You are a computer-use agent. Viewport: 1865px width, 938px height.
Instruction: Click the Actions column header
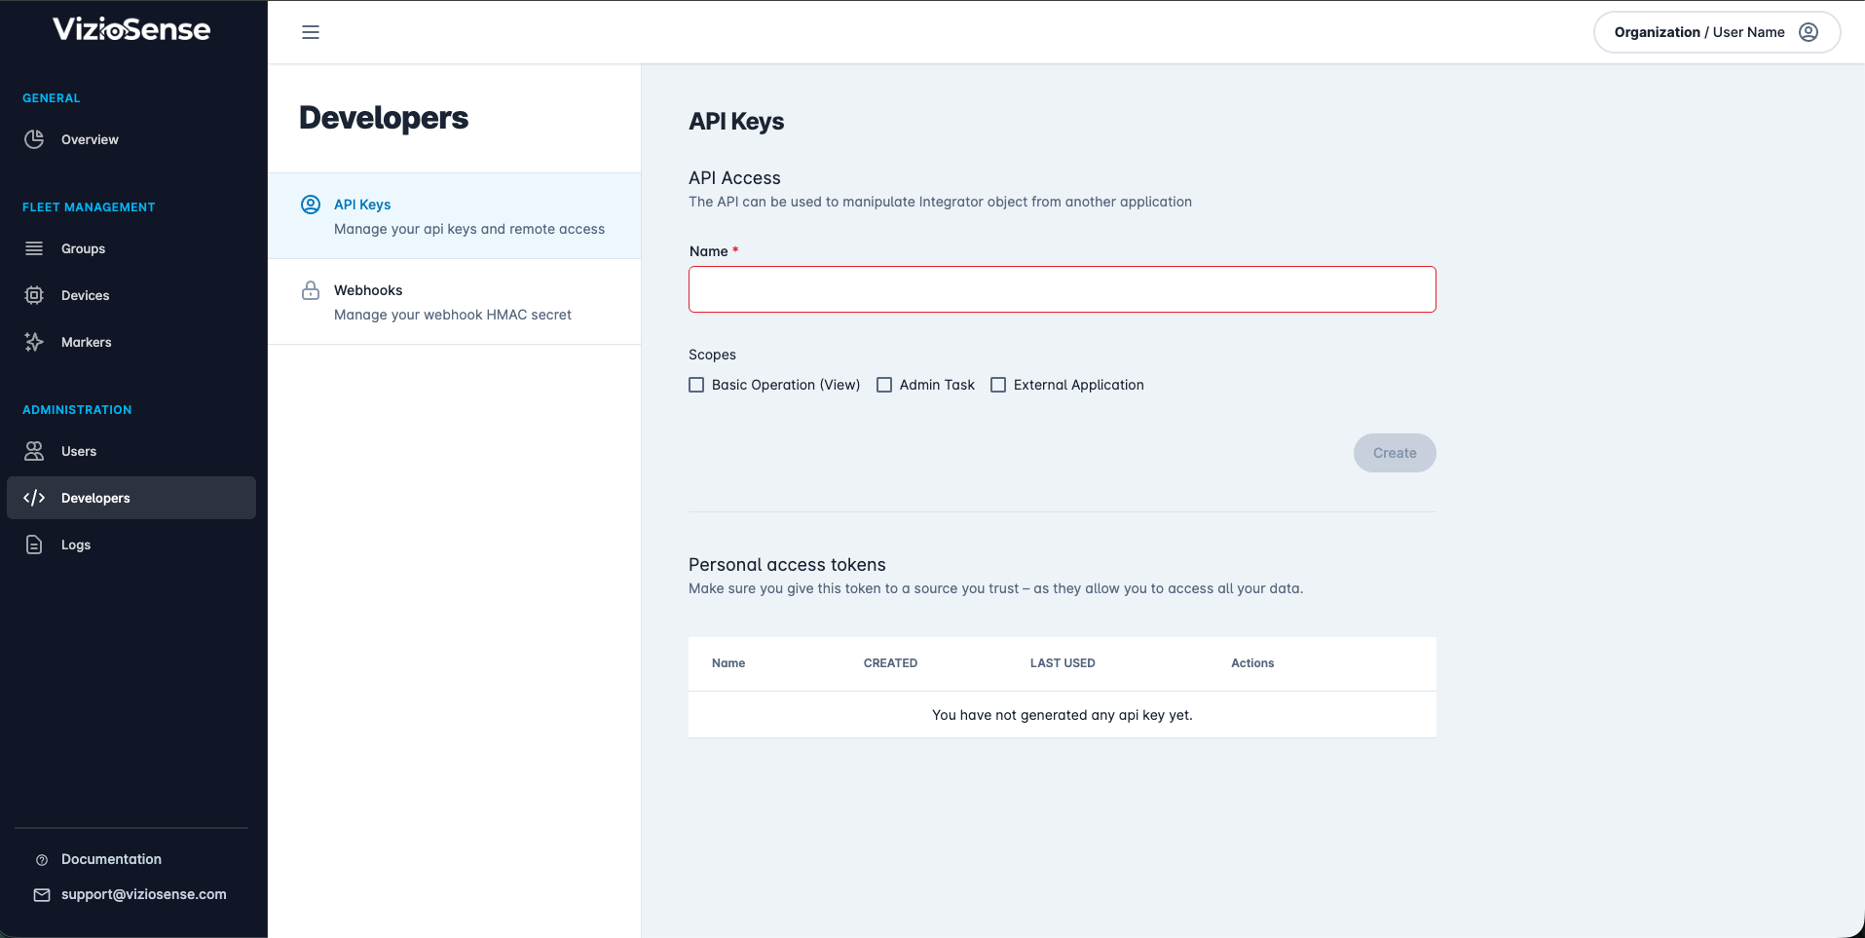pyautogui.click(x=1252, y=663)
